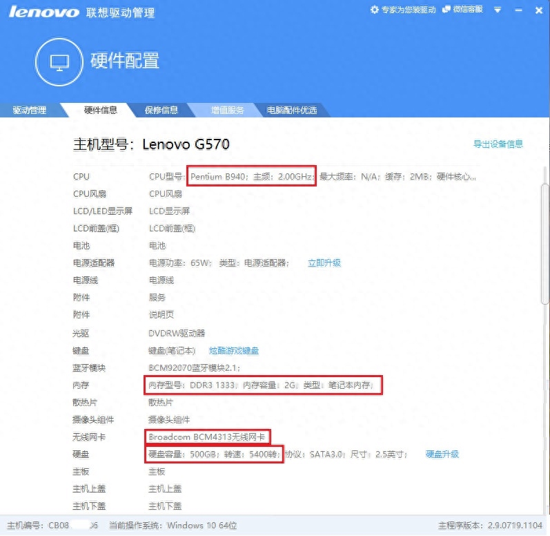This screenshot has width=550, height=536.
Task: Click the 微信客服 label
Action: click(x=468, y=9)
